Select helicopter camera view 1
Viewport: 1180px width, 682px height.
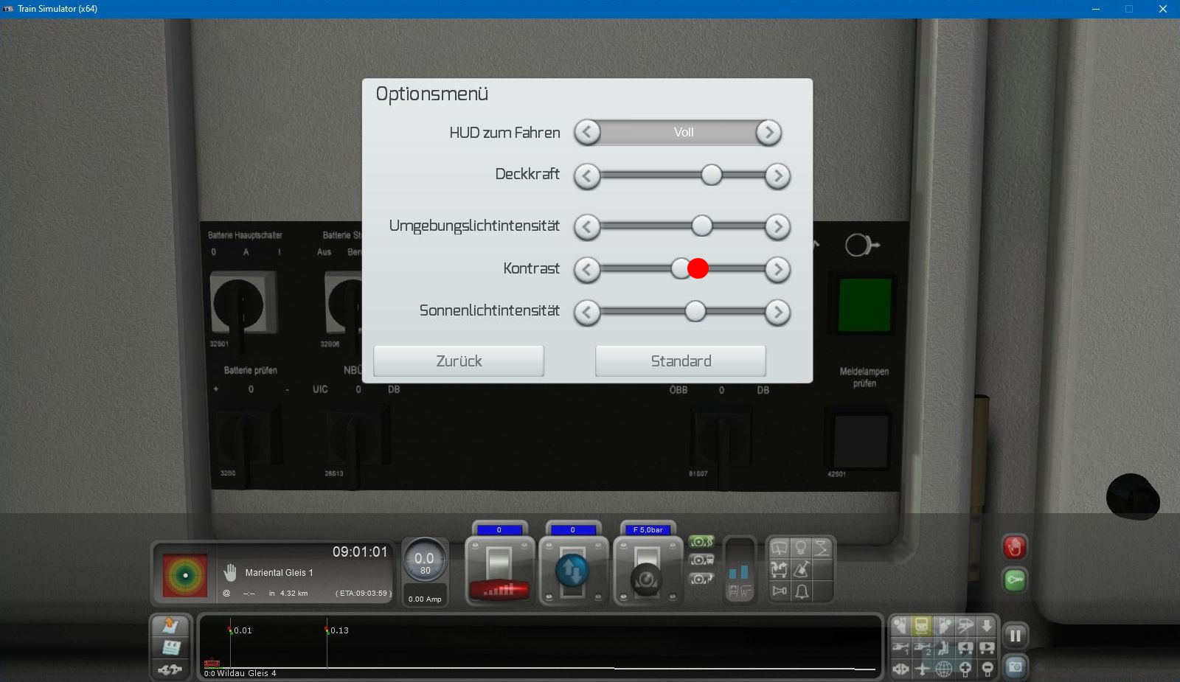(x=900, y=648)
